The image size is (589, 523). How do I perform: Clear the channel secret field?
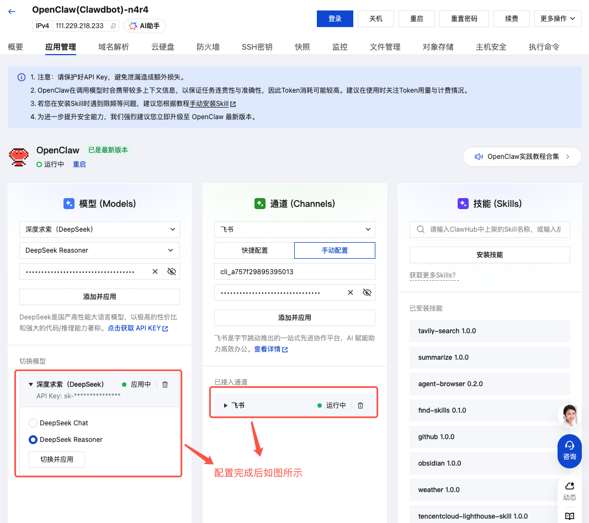[x=350, y=292]
